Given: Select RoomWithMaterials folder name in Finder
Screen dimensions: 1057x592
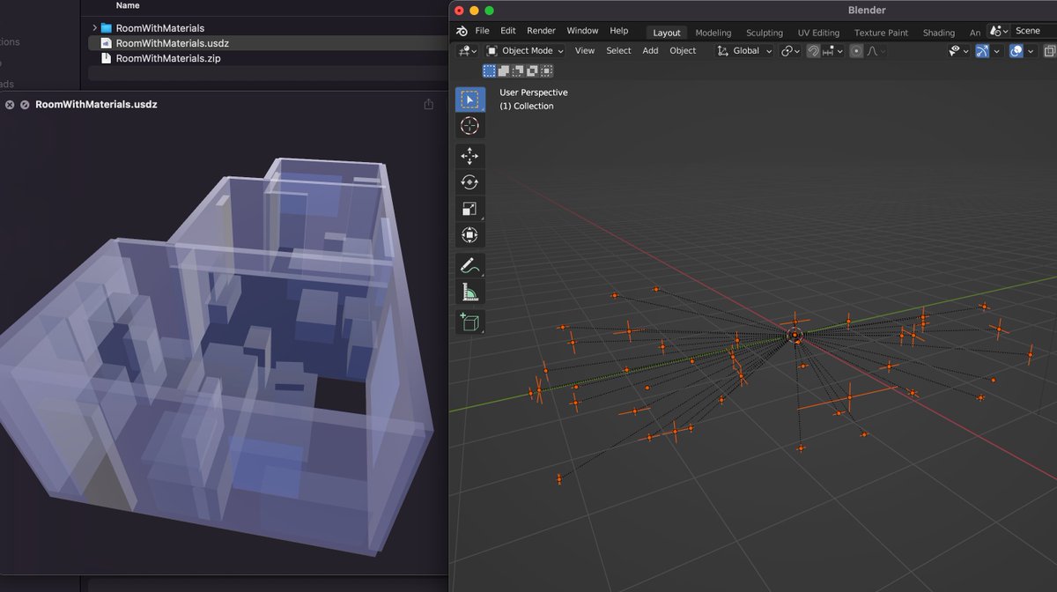Looking at the screenshot, I should (x=160, y=28).
